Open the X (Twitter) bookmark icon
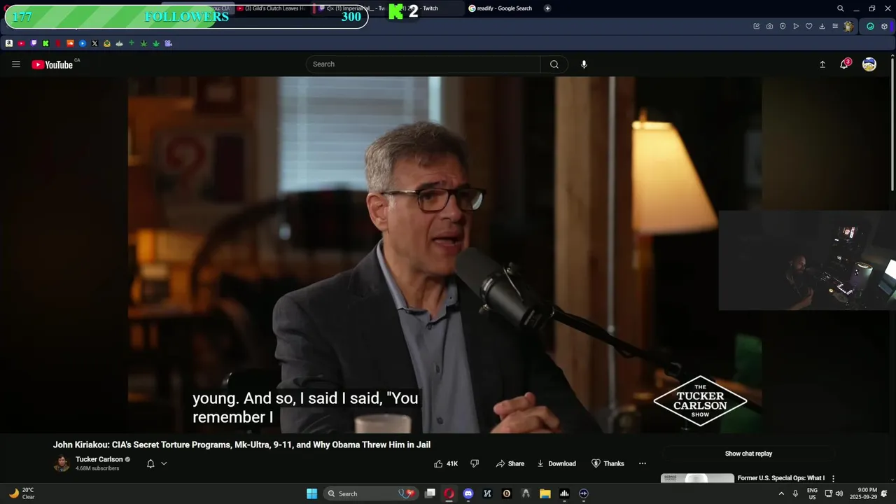896x504 pixels. pos(94,43)
